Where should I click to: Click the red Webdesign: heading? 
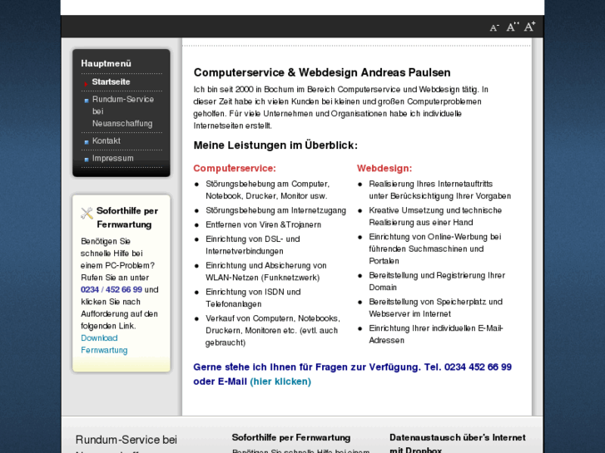click(384, 168)
